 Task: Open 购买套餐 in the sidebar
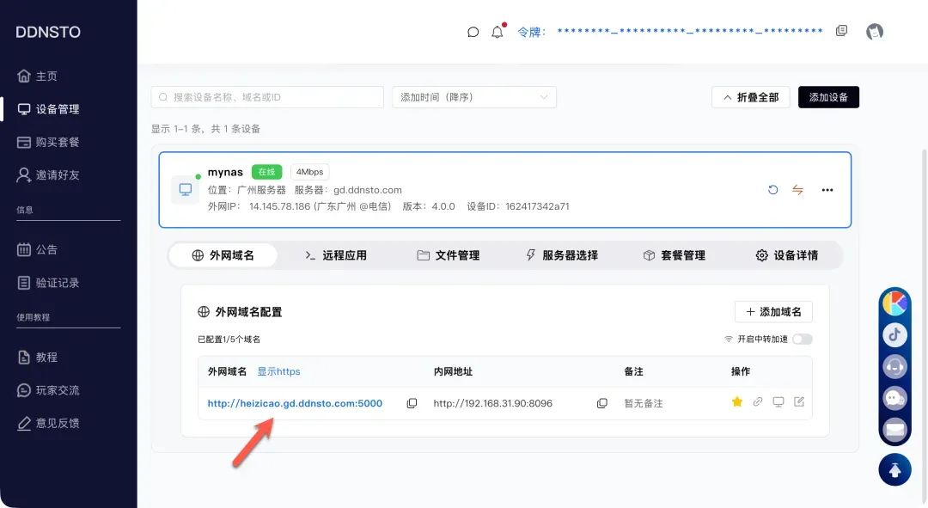pos(57,142)
